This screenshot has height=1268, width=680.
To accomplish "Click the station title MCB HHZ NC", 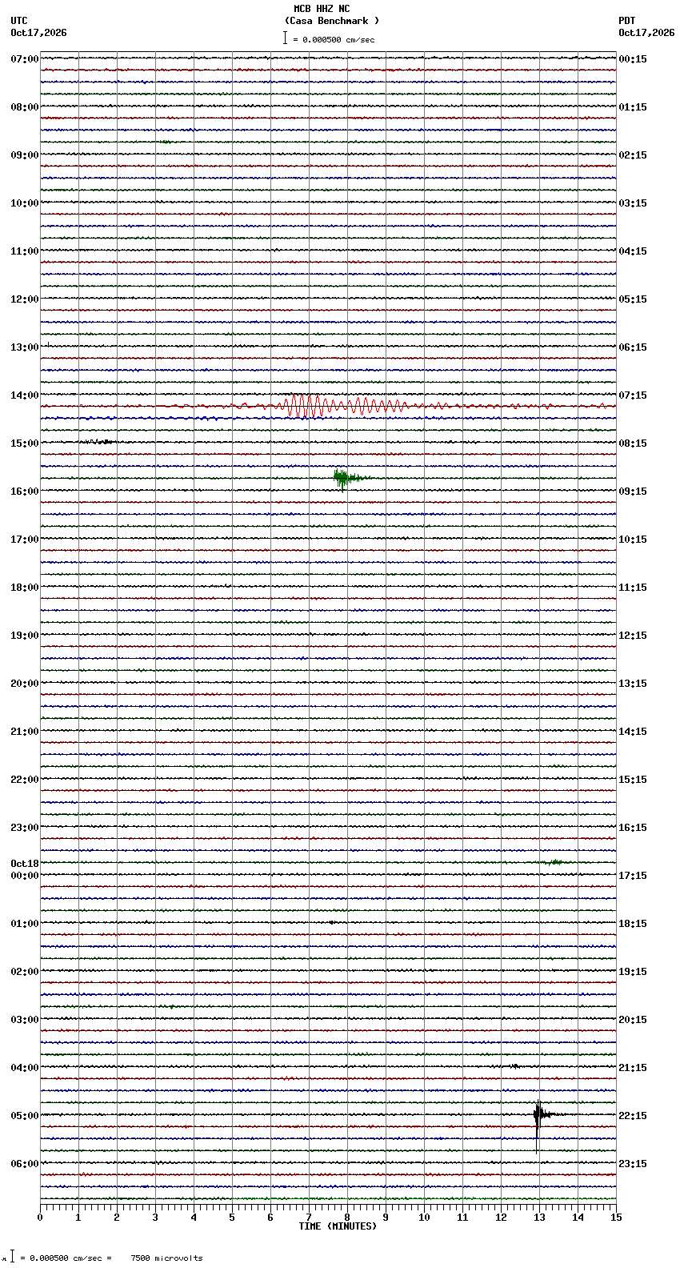I will [322, 9].
